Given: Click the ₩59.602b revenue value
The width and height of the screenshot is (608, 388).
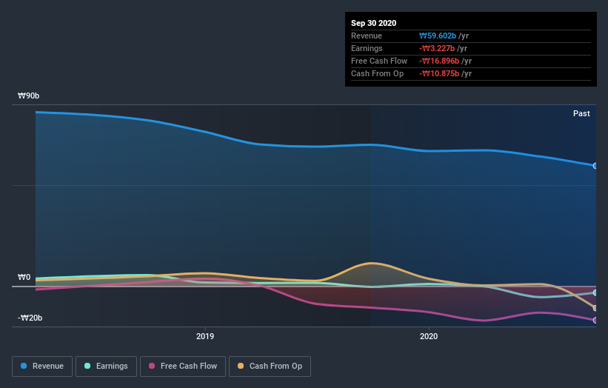Looking at the screenshot, I should (438, 36).
